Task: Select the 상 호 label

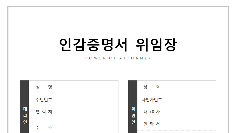Action: (x=152, y=87)
